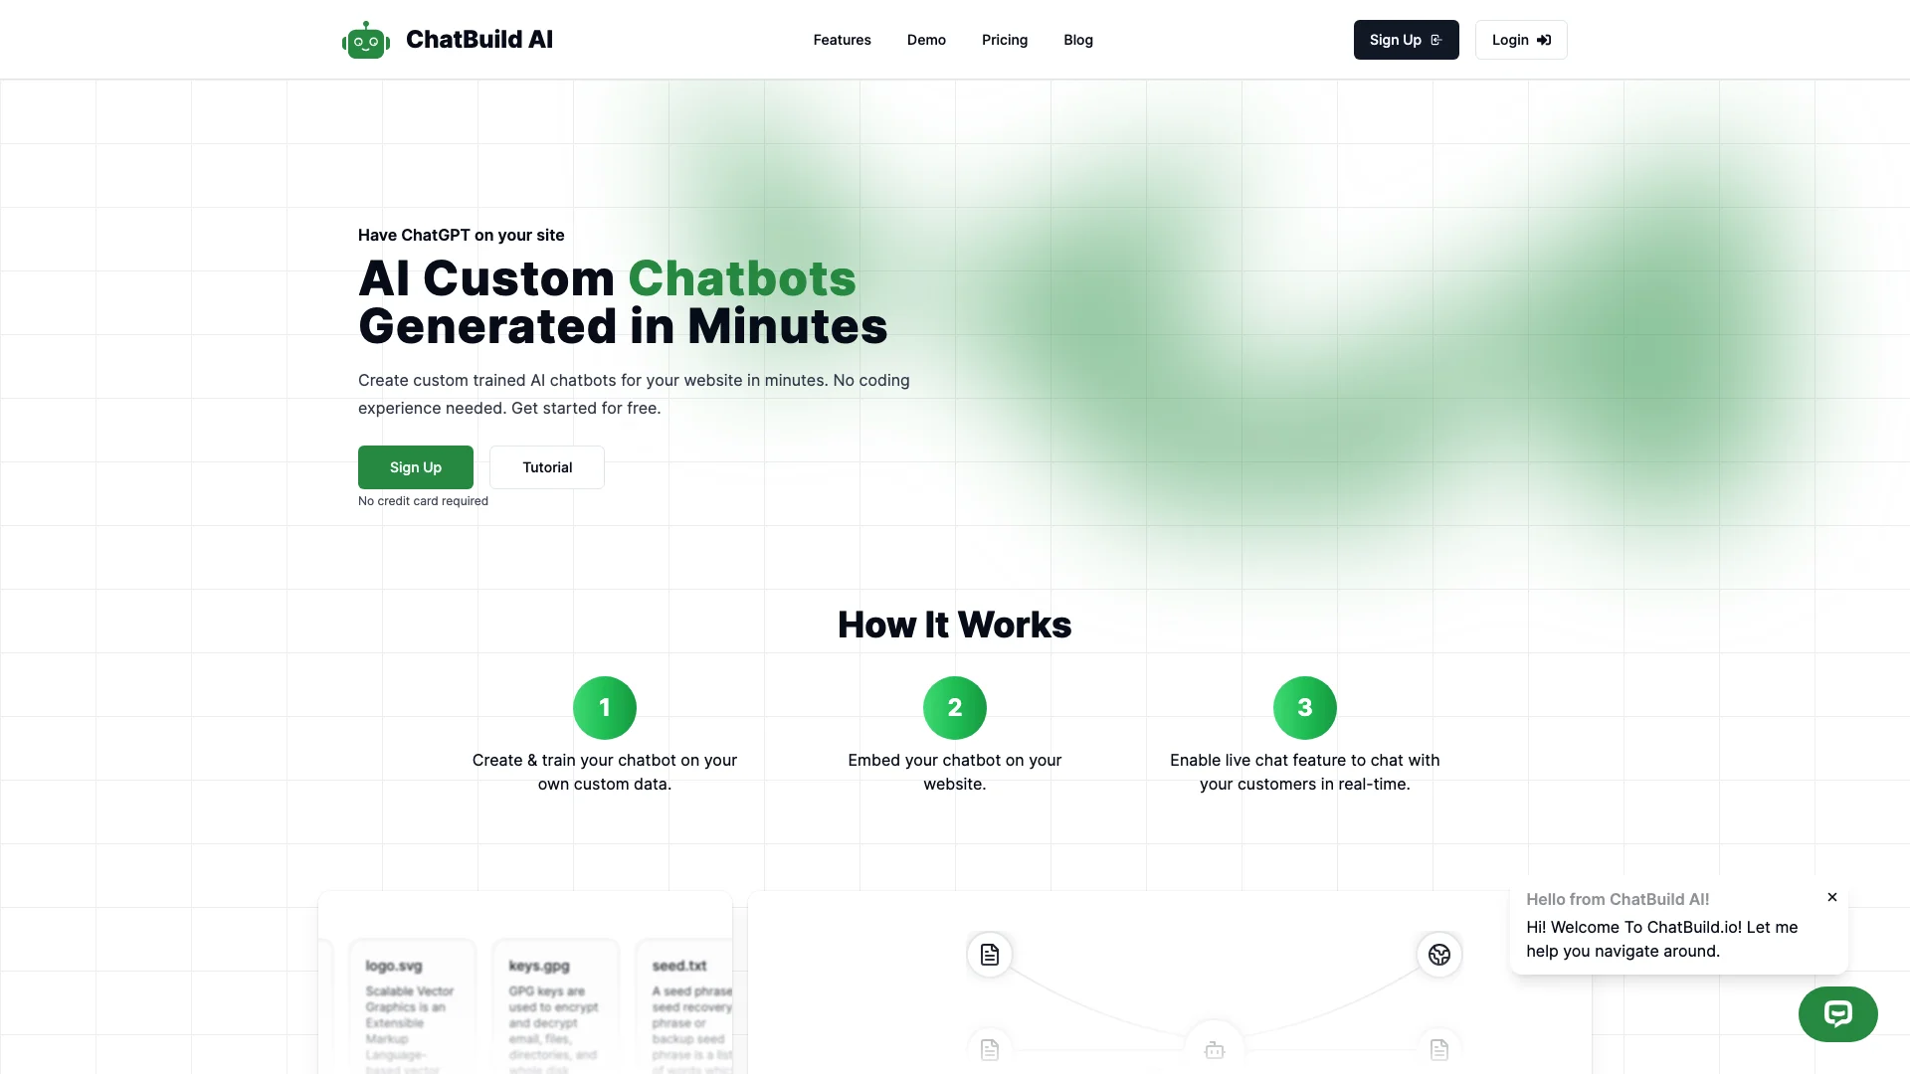The image size is (1910, 1074).
Task: Navigate to the Blog menu item
Action: [x=1077, y=40]
